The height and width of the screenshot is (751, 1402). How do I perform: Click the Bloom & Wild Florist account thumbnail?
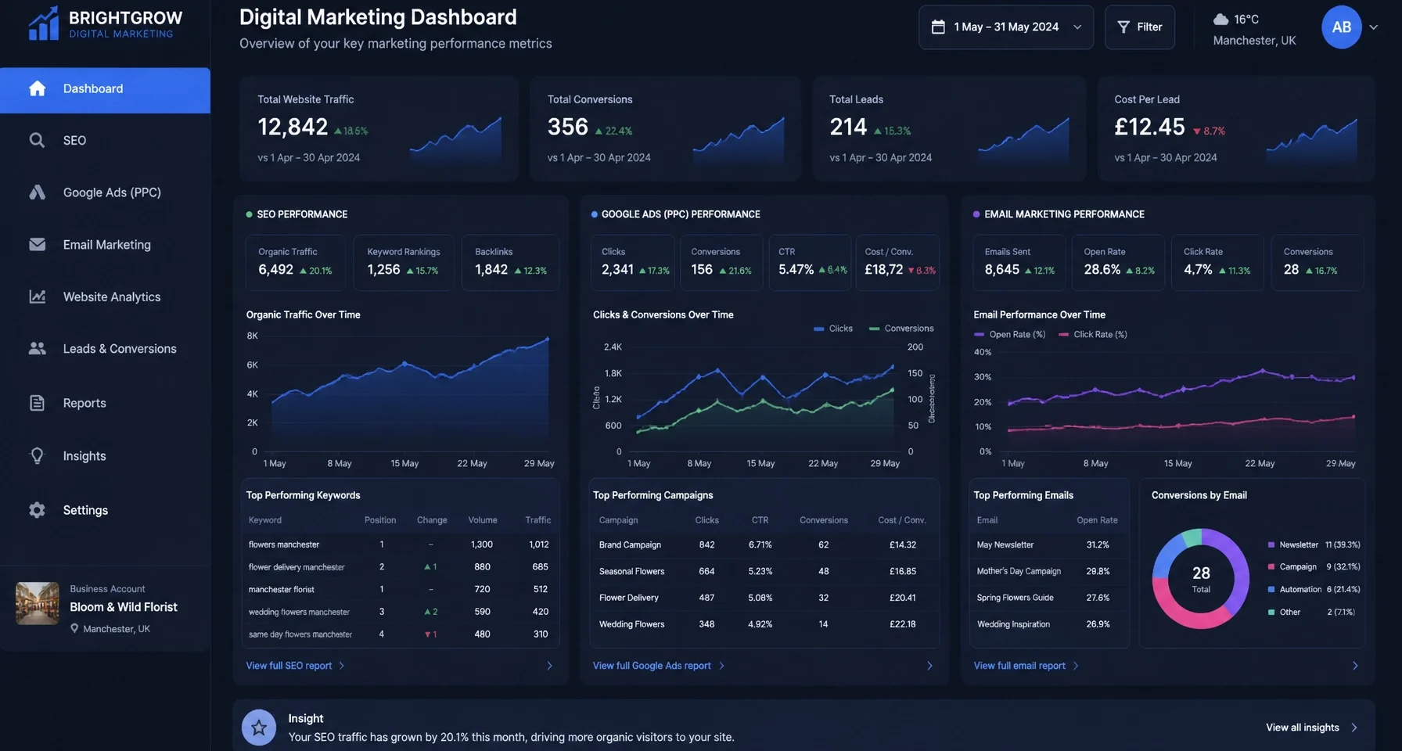point(38,603)
